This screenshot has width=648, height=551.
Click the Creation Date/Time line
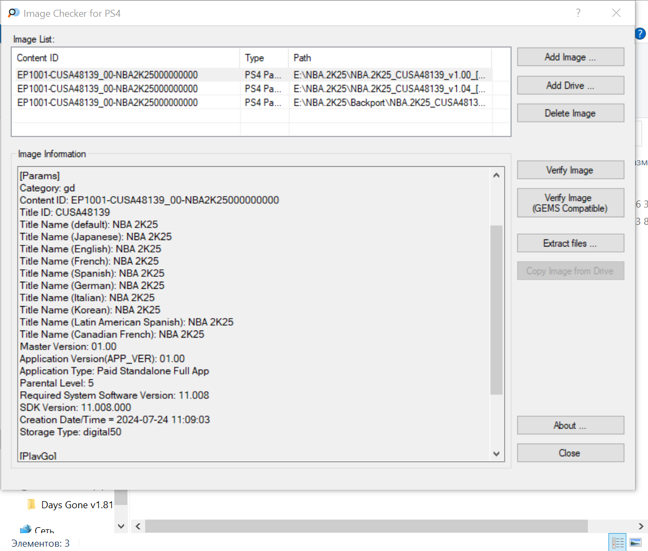pos(115,419)
